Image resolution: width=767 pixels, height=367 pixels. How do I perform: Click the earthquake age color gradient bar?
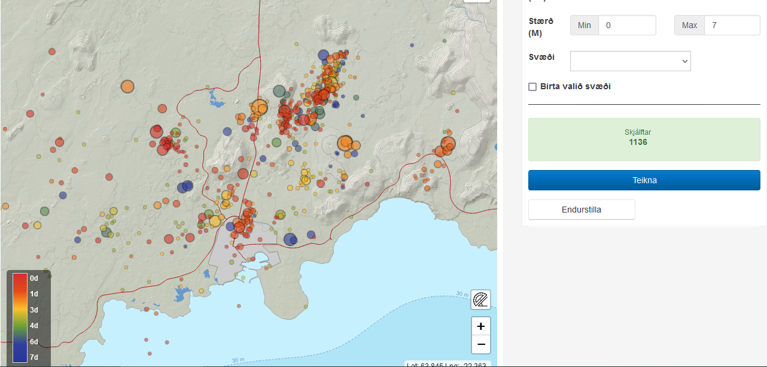[20, 317]
